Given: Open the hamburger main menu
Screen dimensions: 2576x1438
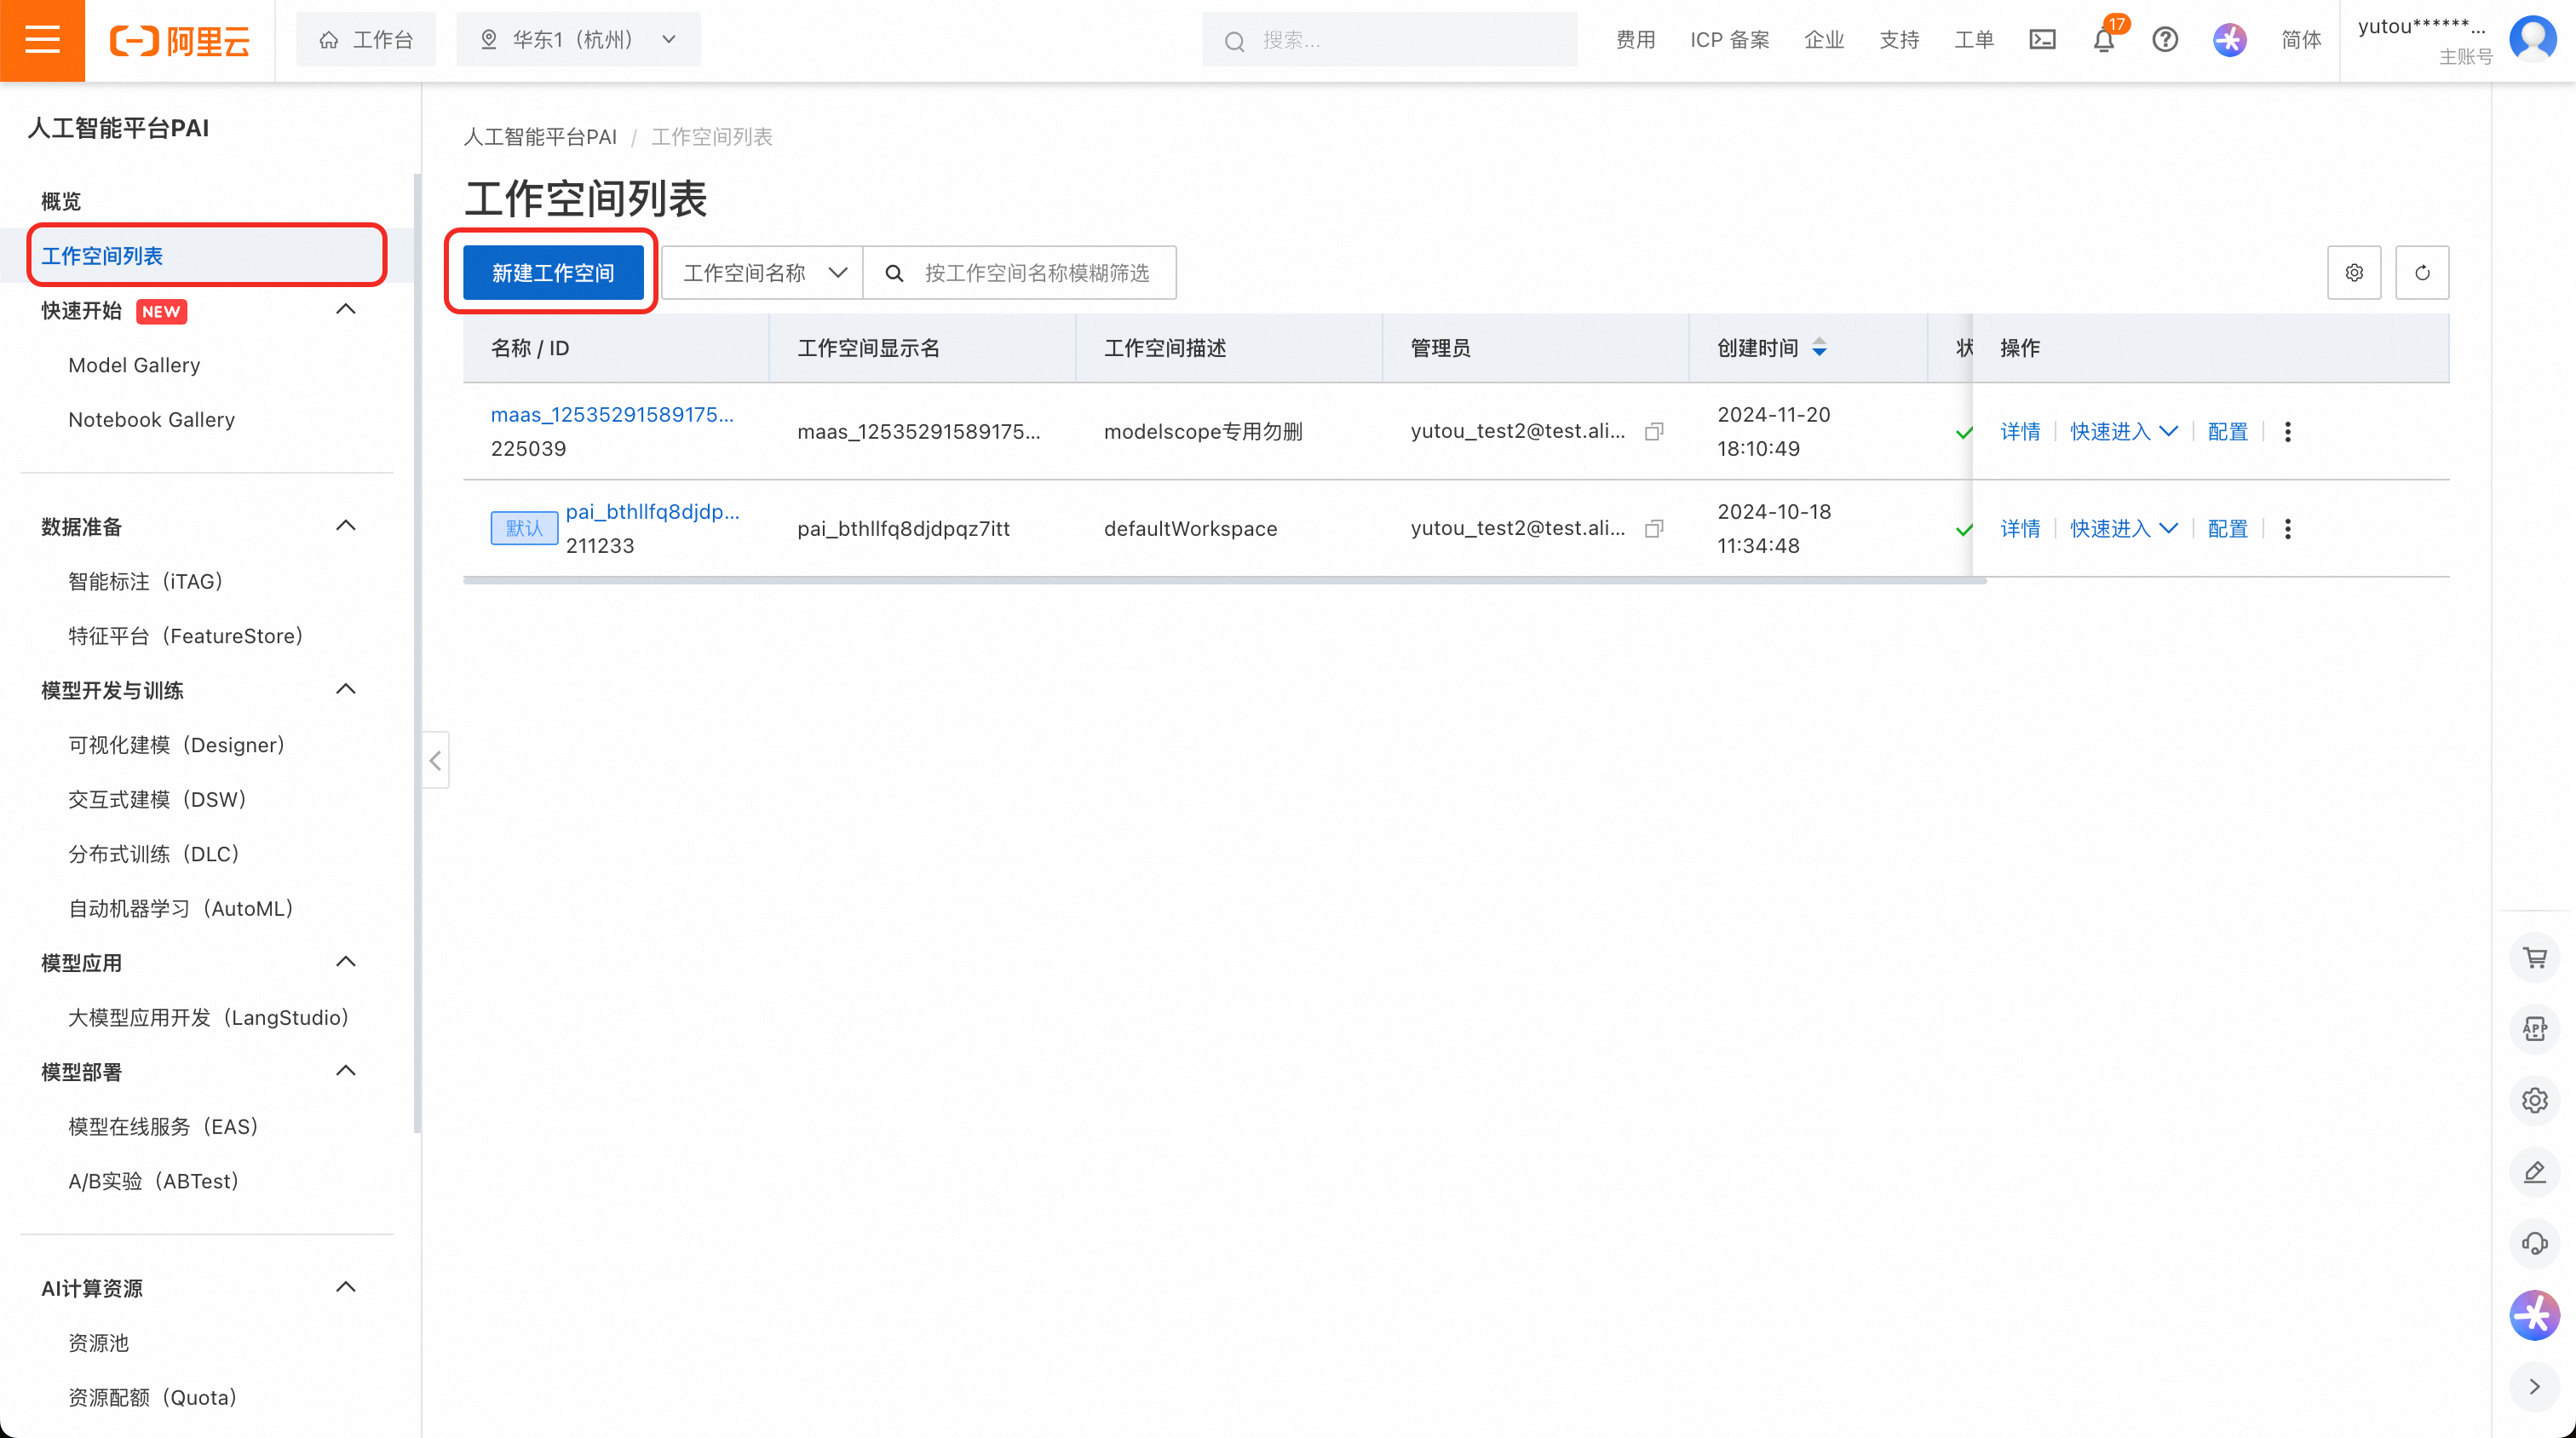Looking at the screenshot, I should pyautogui.click(x=42, y=40).
